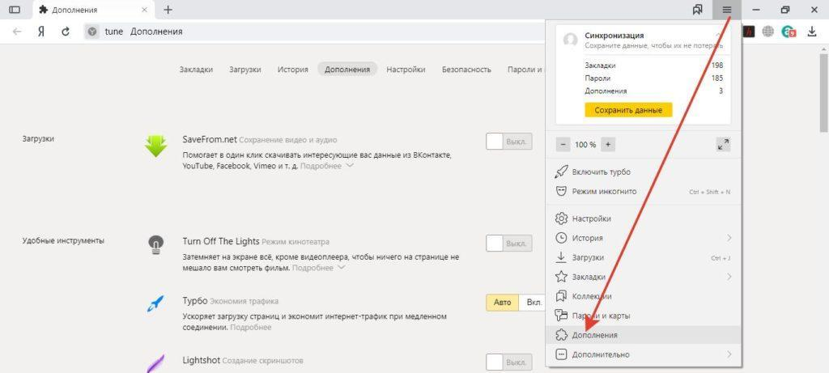Collapse the Синхронизация panel chevron
Image resolution: width=829 pixels, height=373 pixels.
(718, 36)
